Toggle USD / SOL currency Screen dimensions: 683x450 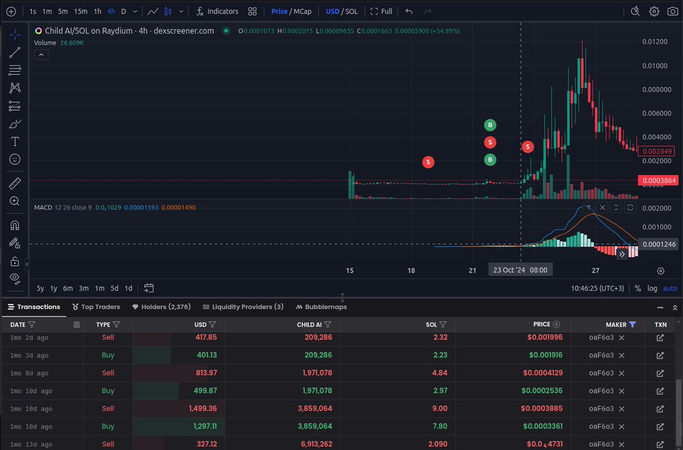341,11
